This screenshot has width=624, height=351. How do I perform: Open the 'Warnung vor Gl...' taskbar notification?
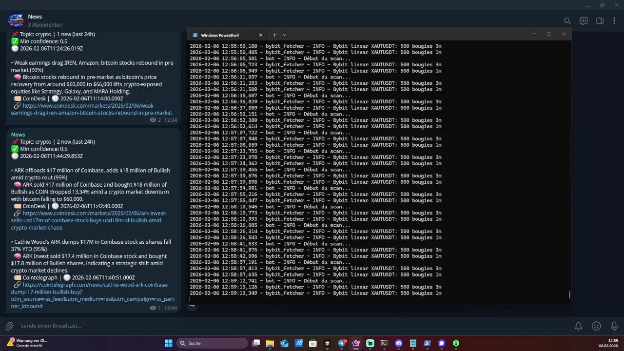coord(27,343)
